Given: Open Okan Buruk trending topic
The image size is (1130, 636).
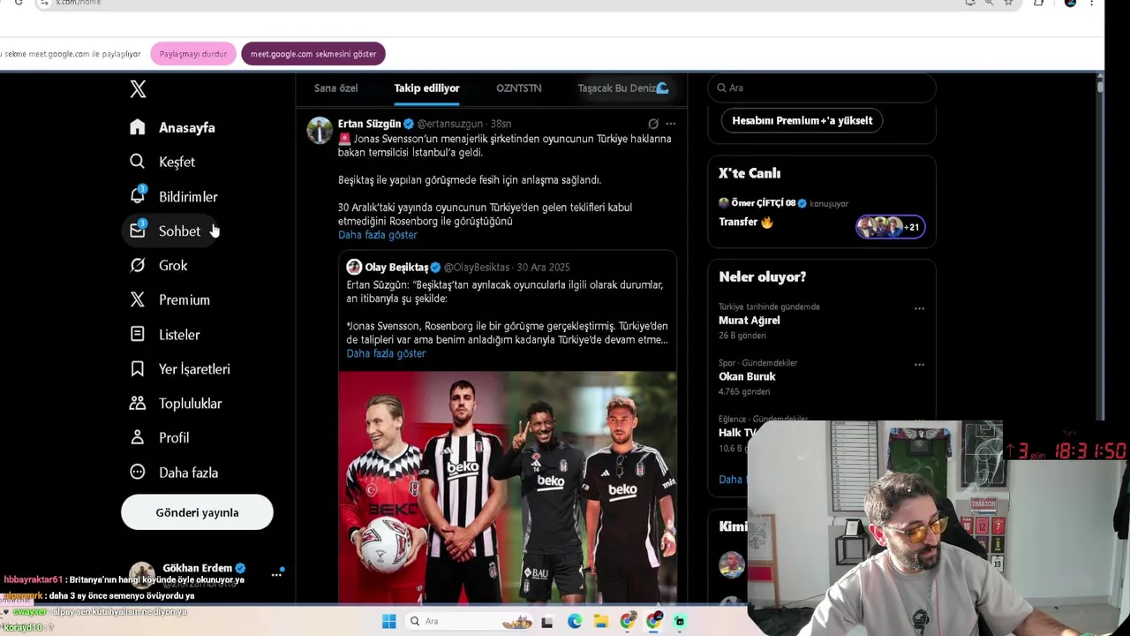Looking at the screenshot, I should click(747, 376).
